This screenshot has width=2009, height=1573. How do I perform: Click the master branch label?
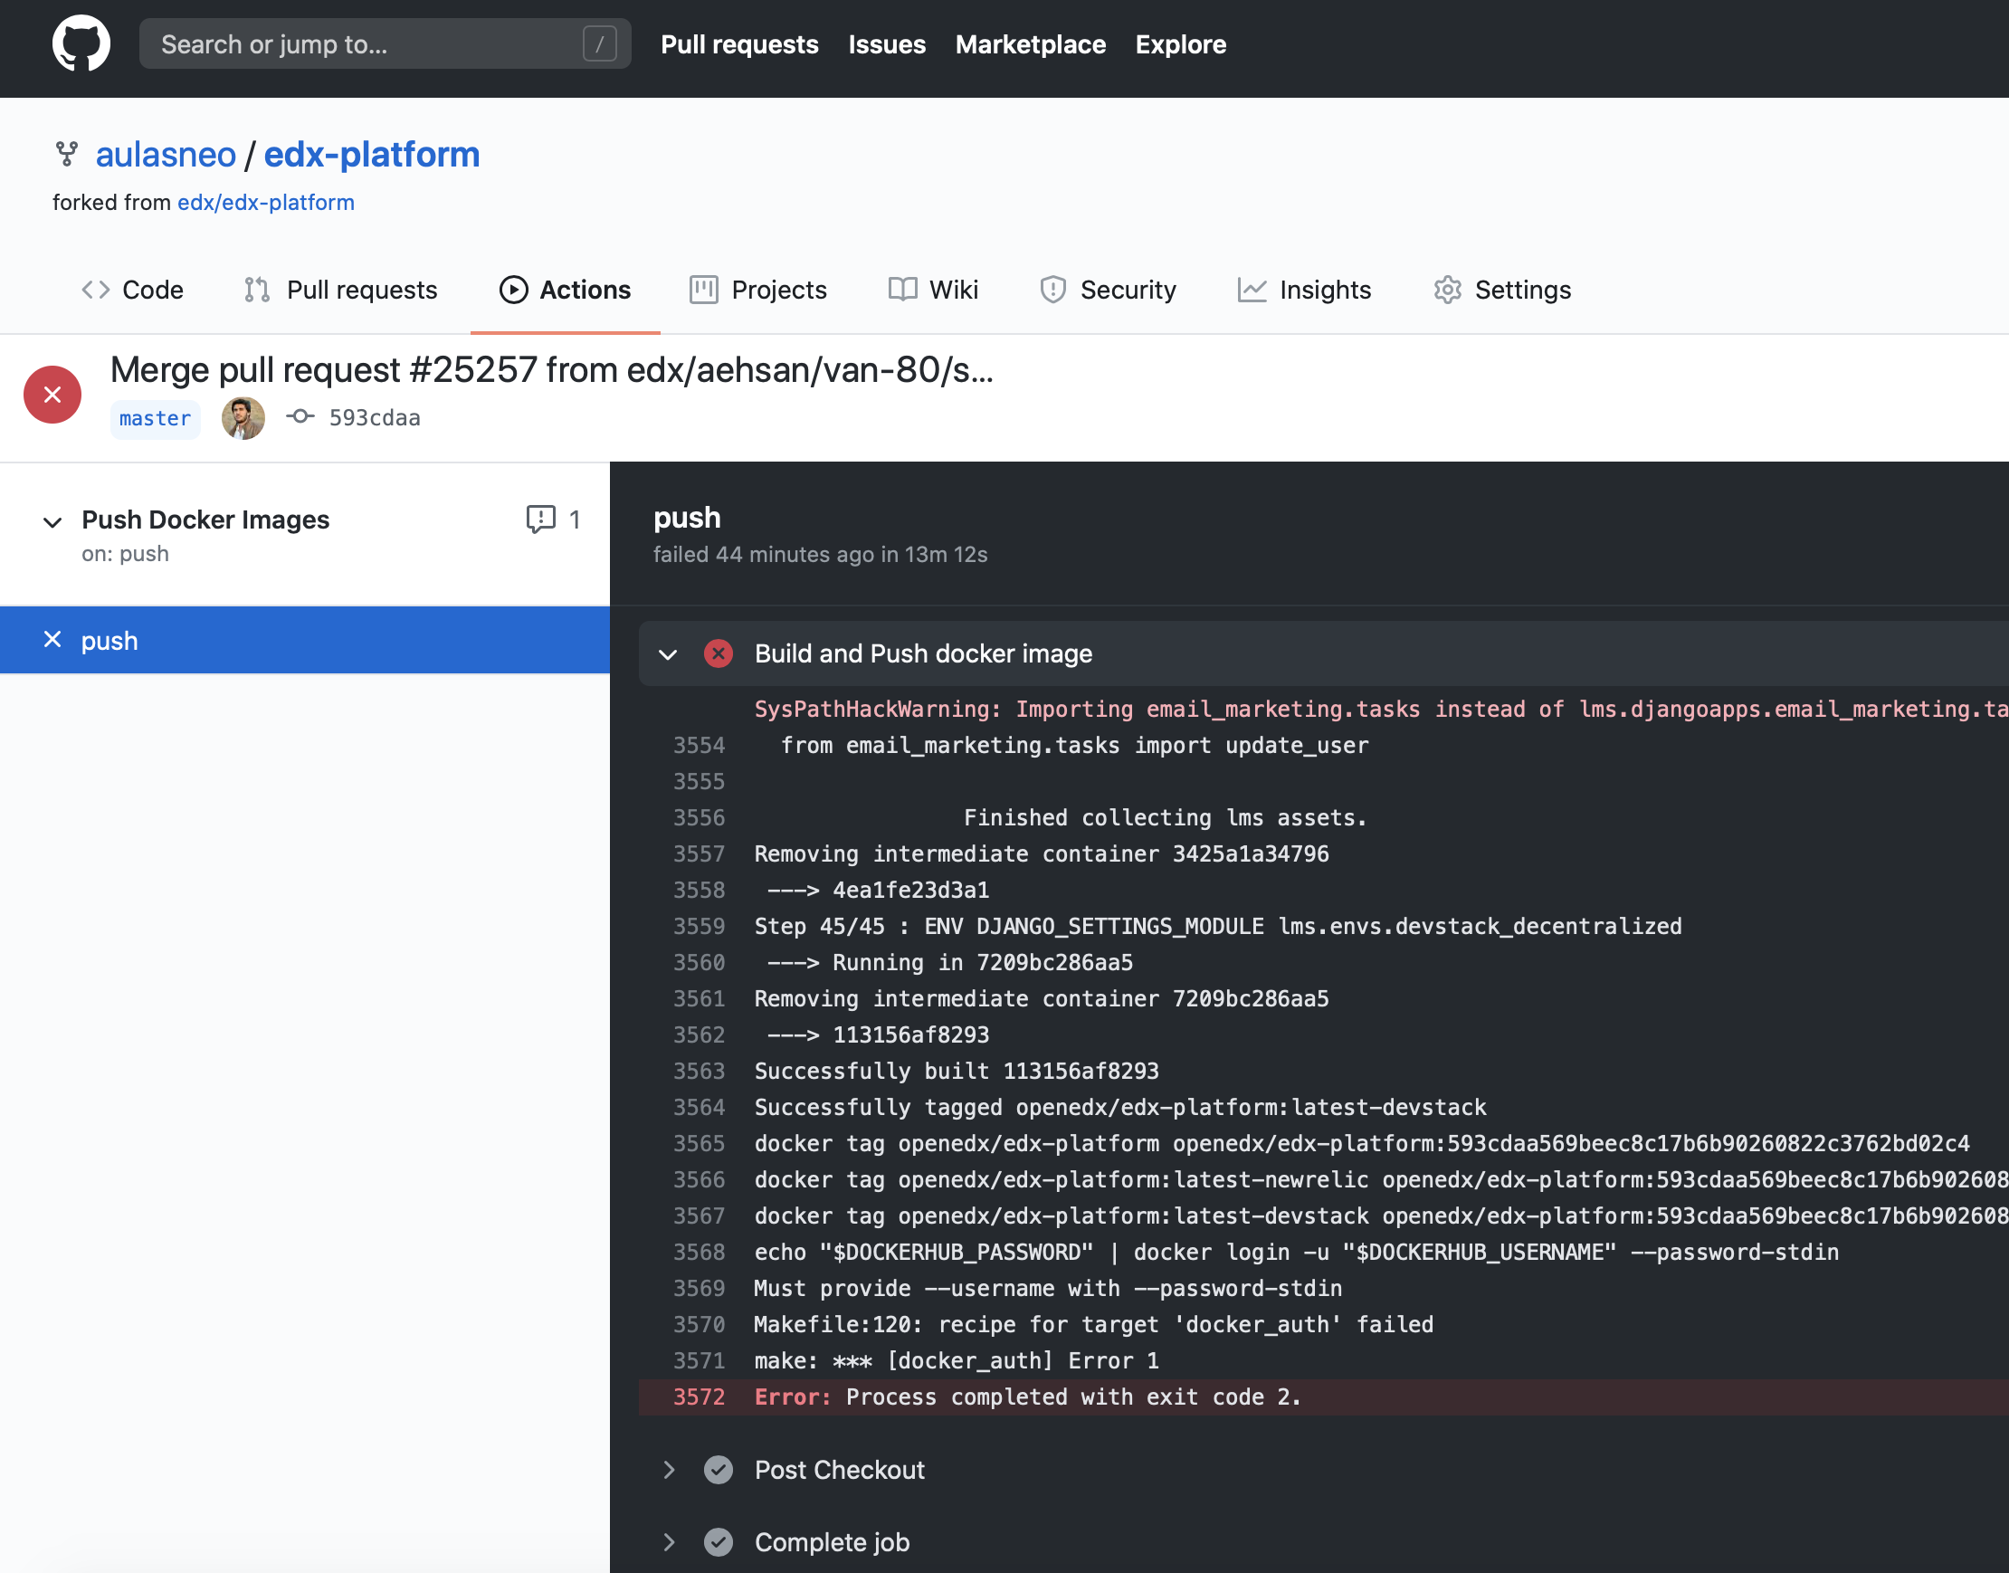(155, 419)
